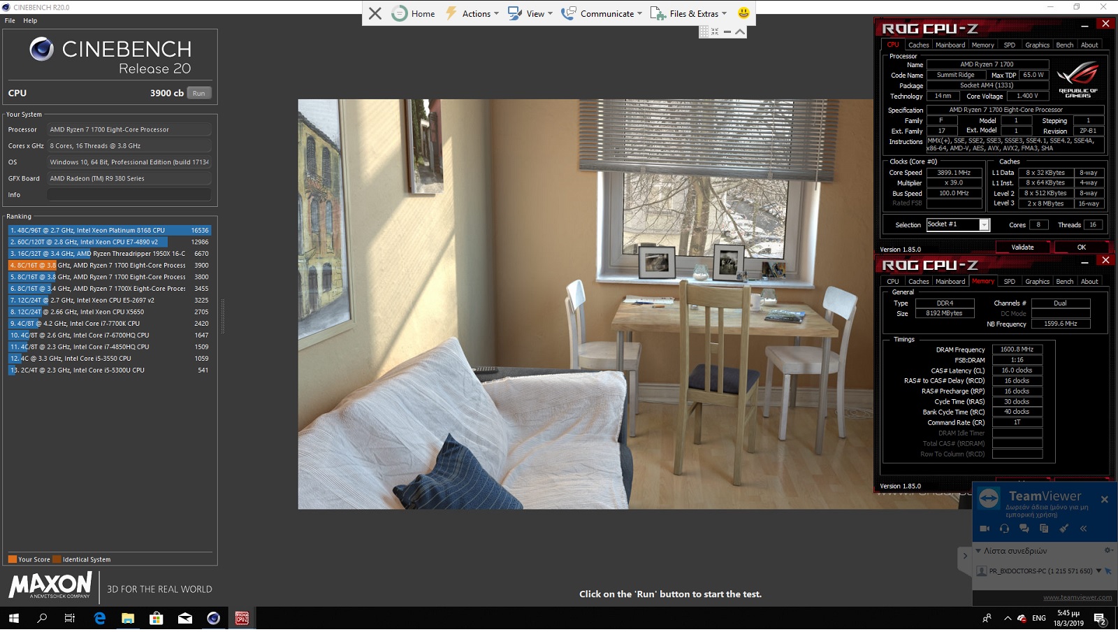Switch to CPU tab in lower CPU-Z window
The height and width of the screenshot is (632, 1118).
click(x=893, y=281)
